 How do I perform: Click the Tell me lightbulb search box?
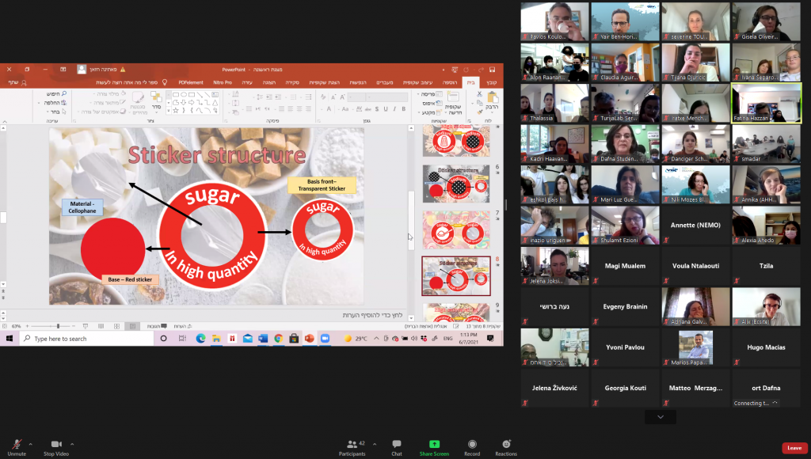coord(132,83)
